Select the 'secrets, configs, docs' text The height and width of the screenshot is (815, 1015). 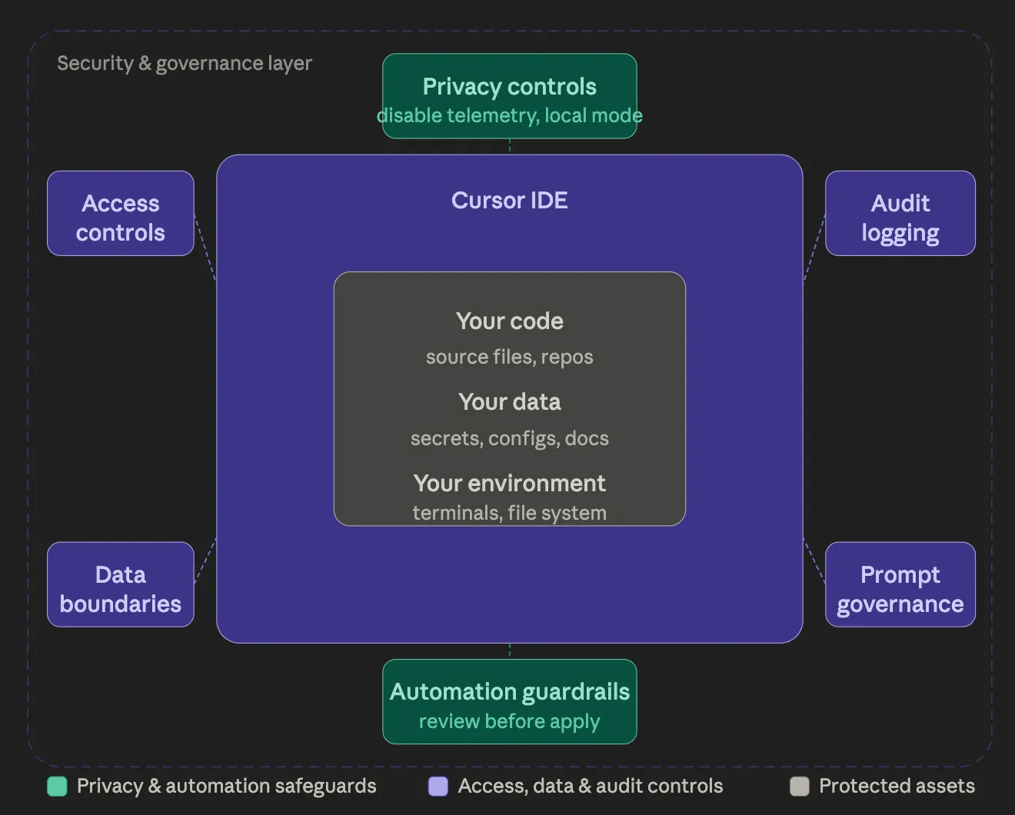pos(510,438)
